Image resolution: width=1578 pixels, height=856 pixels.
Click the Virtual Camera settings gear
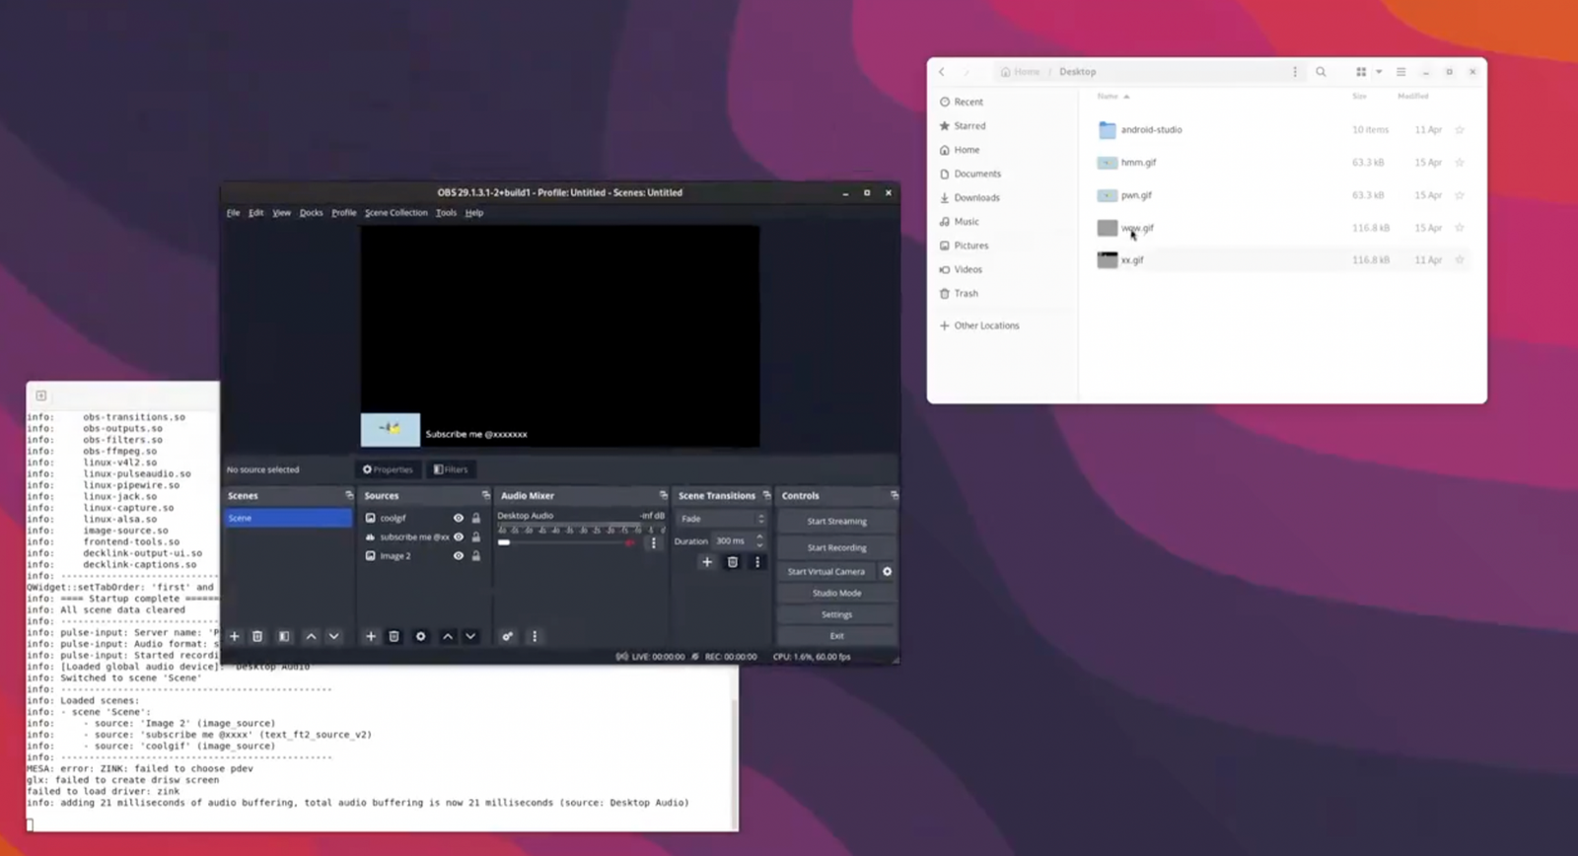pyautogui.click(x=887, y=572)
